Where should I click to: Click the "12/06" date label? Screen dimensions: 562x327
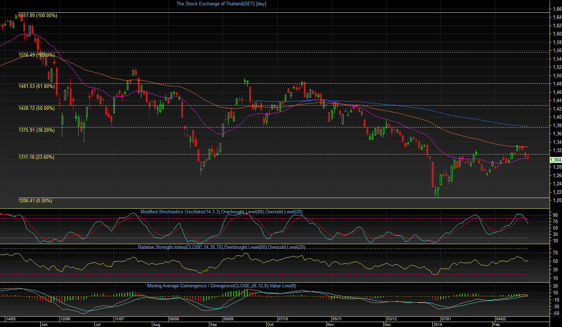(x=65, y=319)
